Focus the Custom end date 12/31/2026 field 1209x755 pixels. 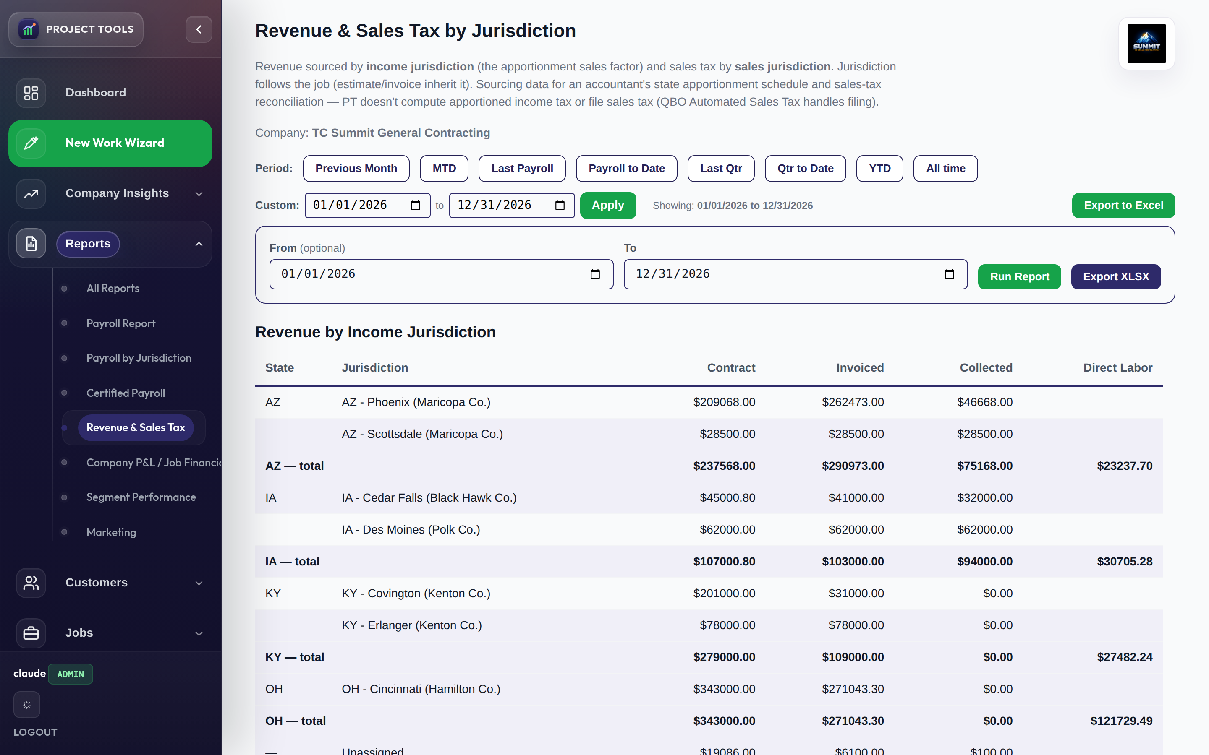512,205
